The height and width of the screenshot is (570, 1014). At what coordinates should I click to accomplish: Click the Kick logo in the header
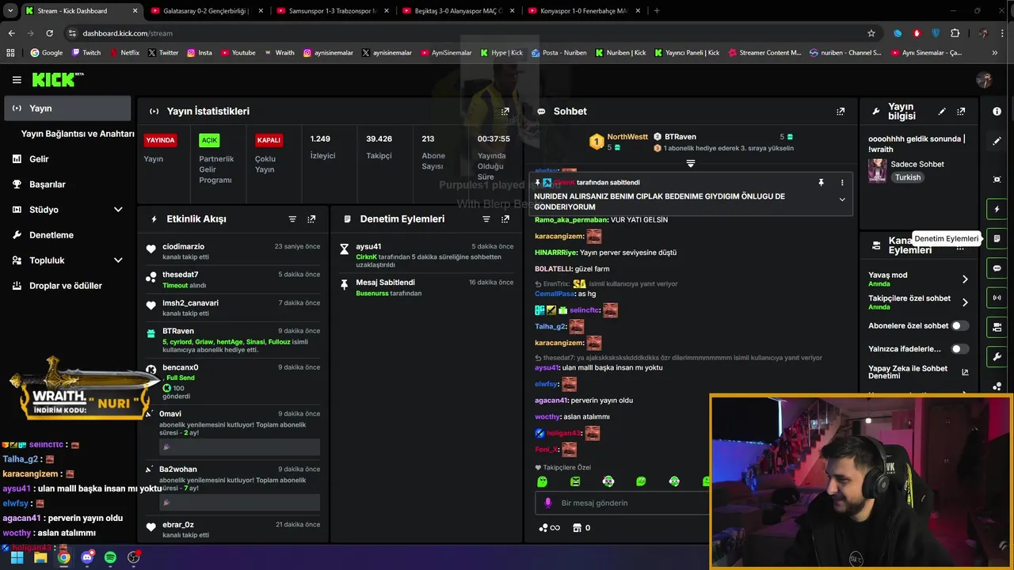tap(57, 79)
